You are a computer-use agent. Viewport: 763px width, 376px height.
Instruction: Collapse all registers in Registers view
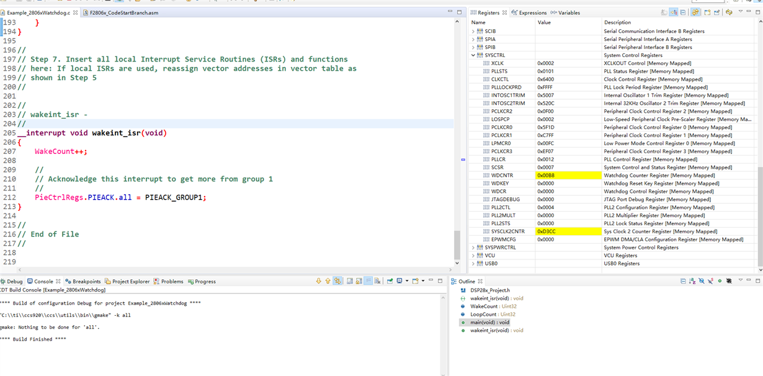682,12
